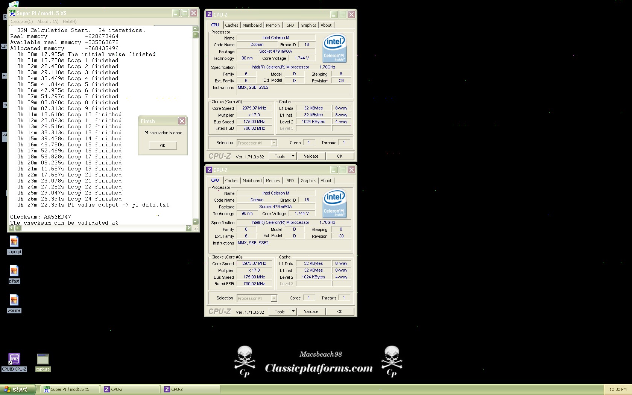The image size is (632, 395).
Task: Click Core Speed 2975.07 MHz value in top CPU-Z
Action: point(254,108)
